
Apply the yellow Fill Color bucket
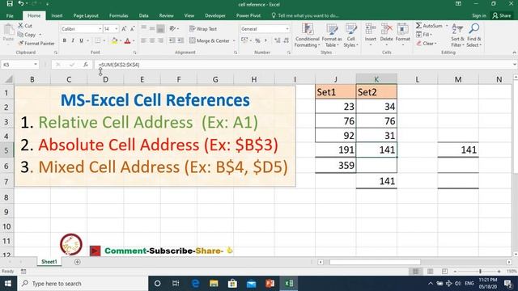[x=114, y=41]
